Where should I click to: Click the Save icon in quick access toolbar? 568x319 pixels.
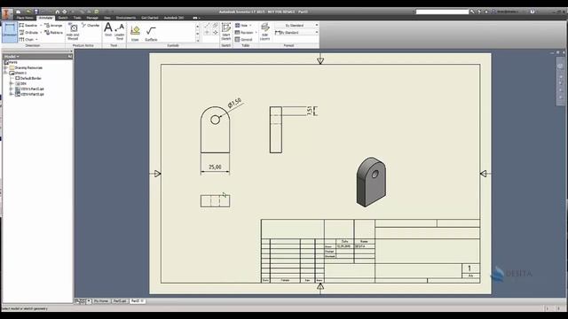[35, 12]
